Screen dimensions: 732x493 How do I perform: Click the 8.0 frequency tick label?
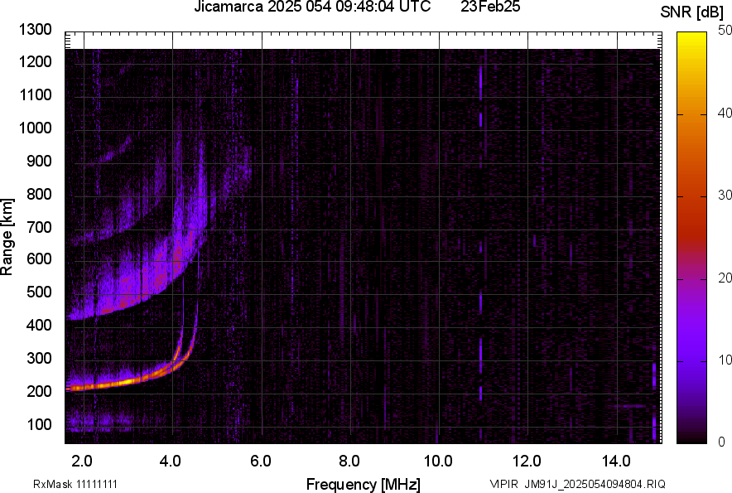point(349,462)
